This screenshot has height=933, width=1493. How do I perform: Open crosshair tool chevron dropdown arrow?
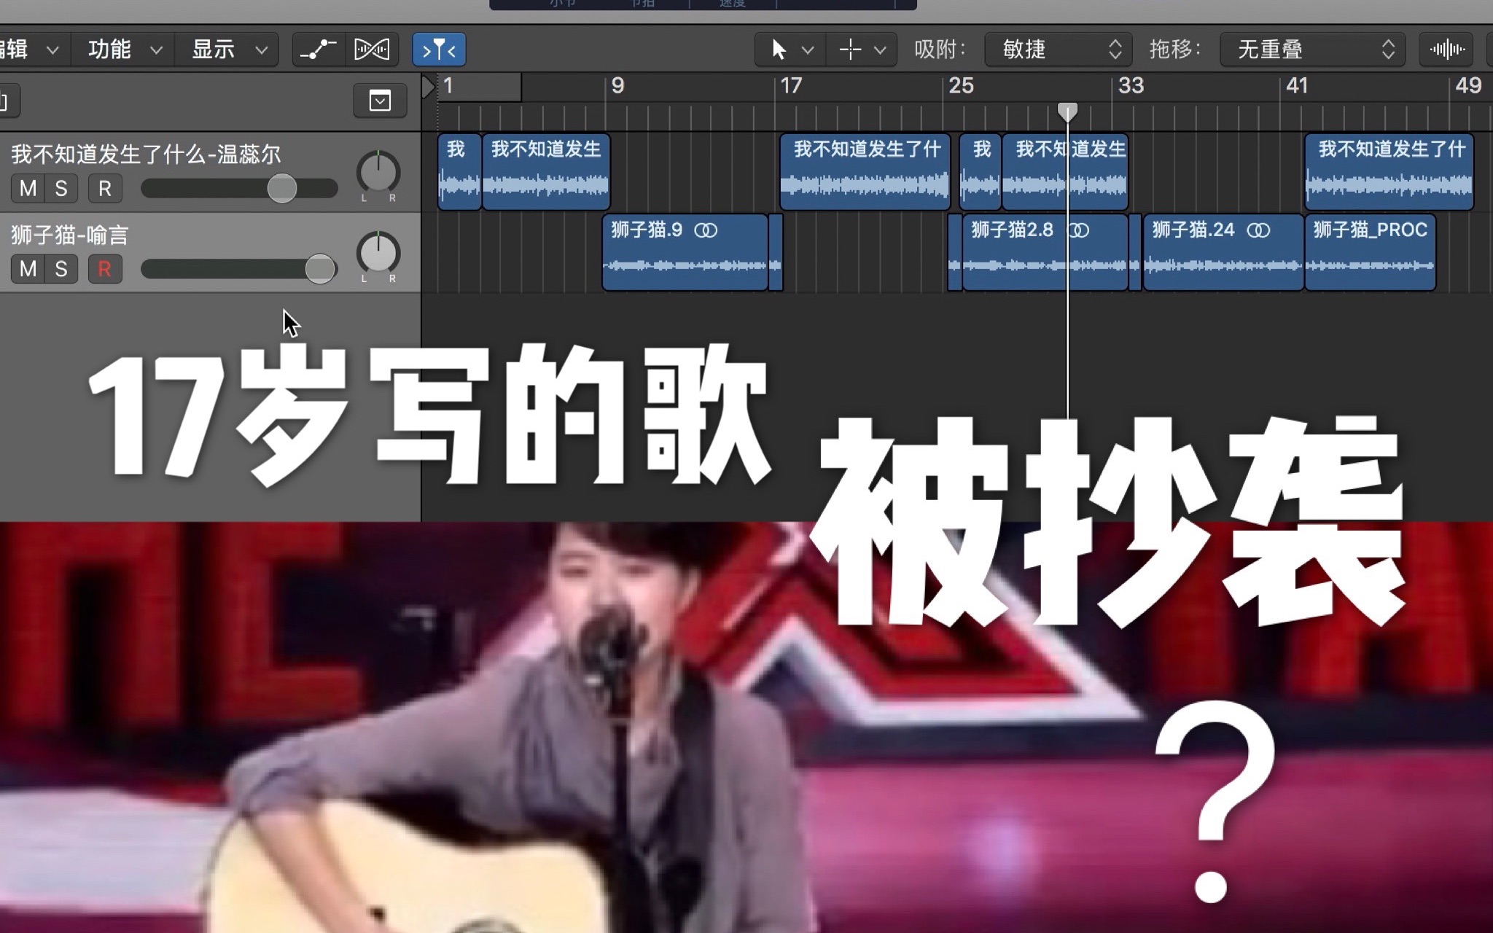tap(880, 50)
